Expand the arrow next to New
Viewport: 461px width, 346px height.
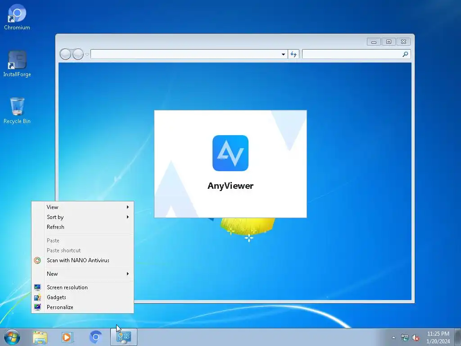pyautogui.click(x=127, y=274)
